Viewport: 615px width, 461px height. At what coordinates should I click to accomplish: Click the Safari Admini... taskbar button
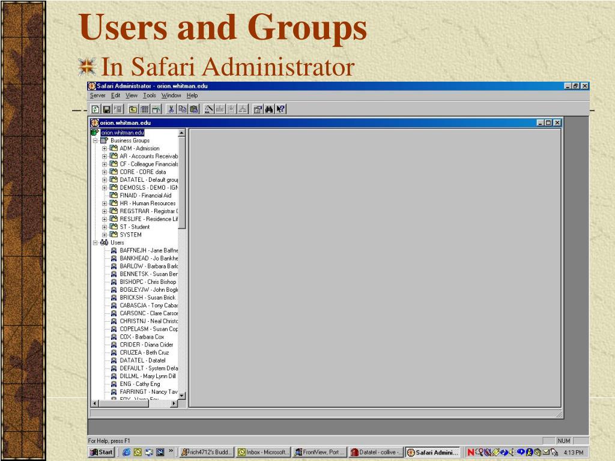pos(432,452)
